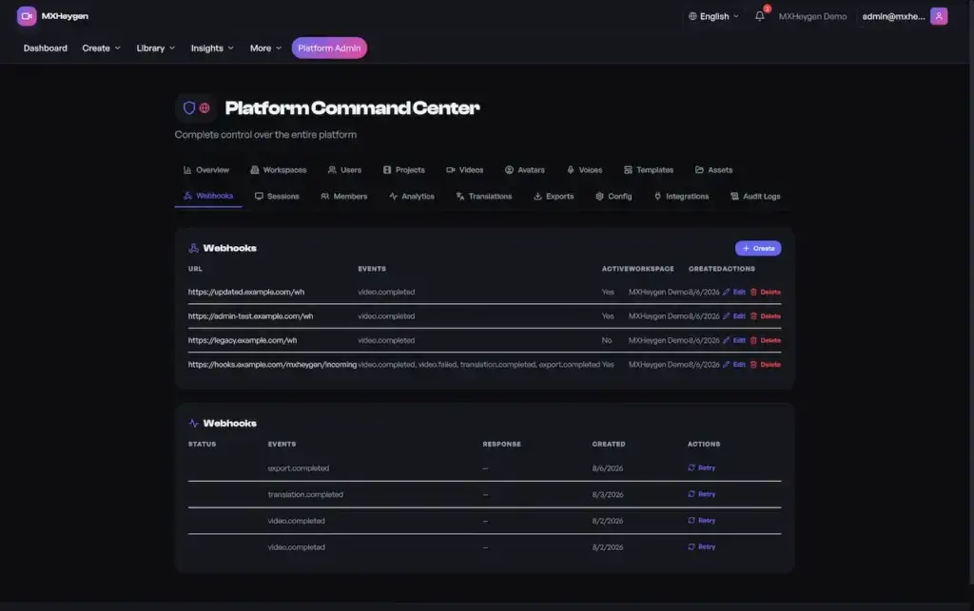Expand the Create menu

(101, 48)
